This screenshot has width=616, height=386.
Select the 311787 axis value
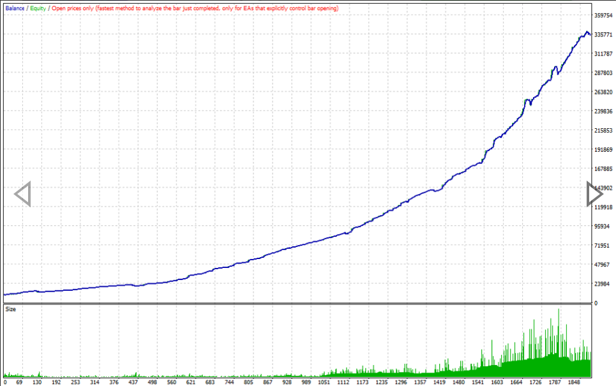[x=603, y=54]
